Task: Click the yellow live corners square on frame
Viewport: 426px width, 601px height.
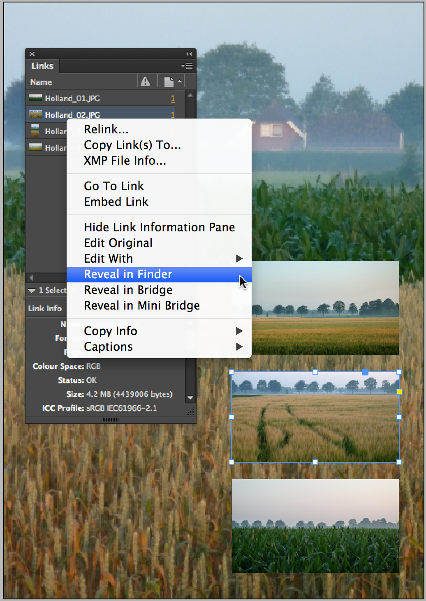Action: pyautogui.click(x=399, y=391)
